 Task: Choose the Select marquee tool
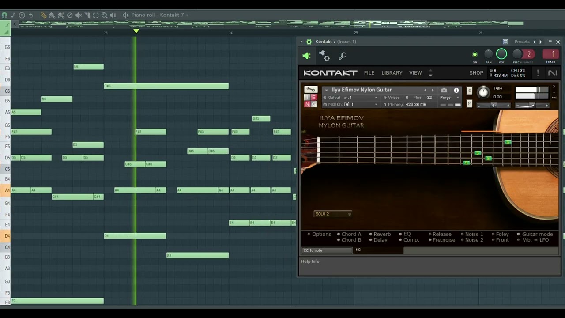[96, 15]
